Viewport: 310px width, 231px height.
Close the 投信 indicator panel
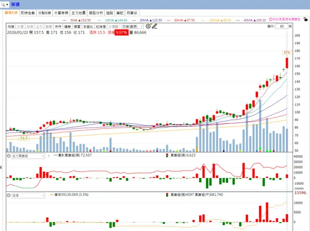pos(9,195)
